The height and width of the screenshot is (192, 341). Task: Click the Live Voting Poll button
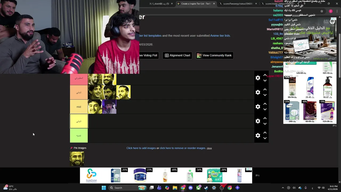tap(149, 55)
